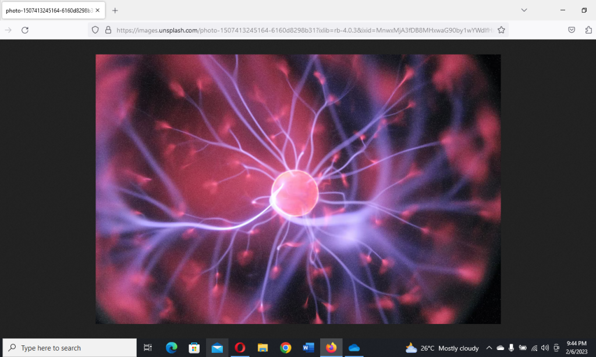This screenshot has height=357, width=596.
Task: Save the page to Pocket
Action: (572, 30)
